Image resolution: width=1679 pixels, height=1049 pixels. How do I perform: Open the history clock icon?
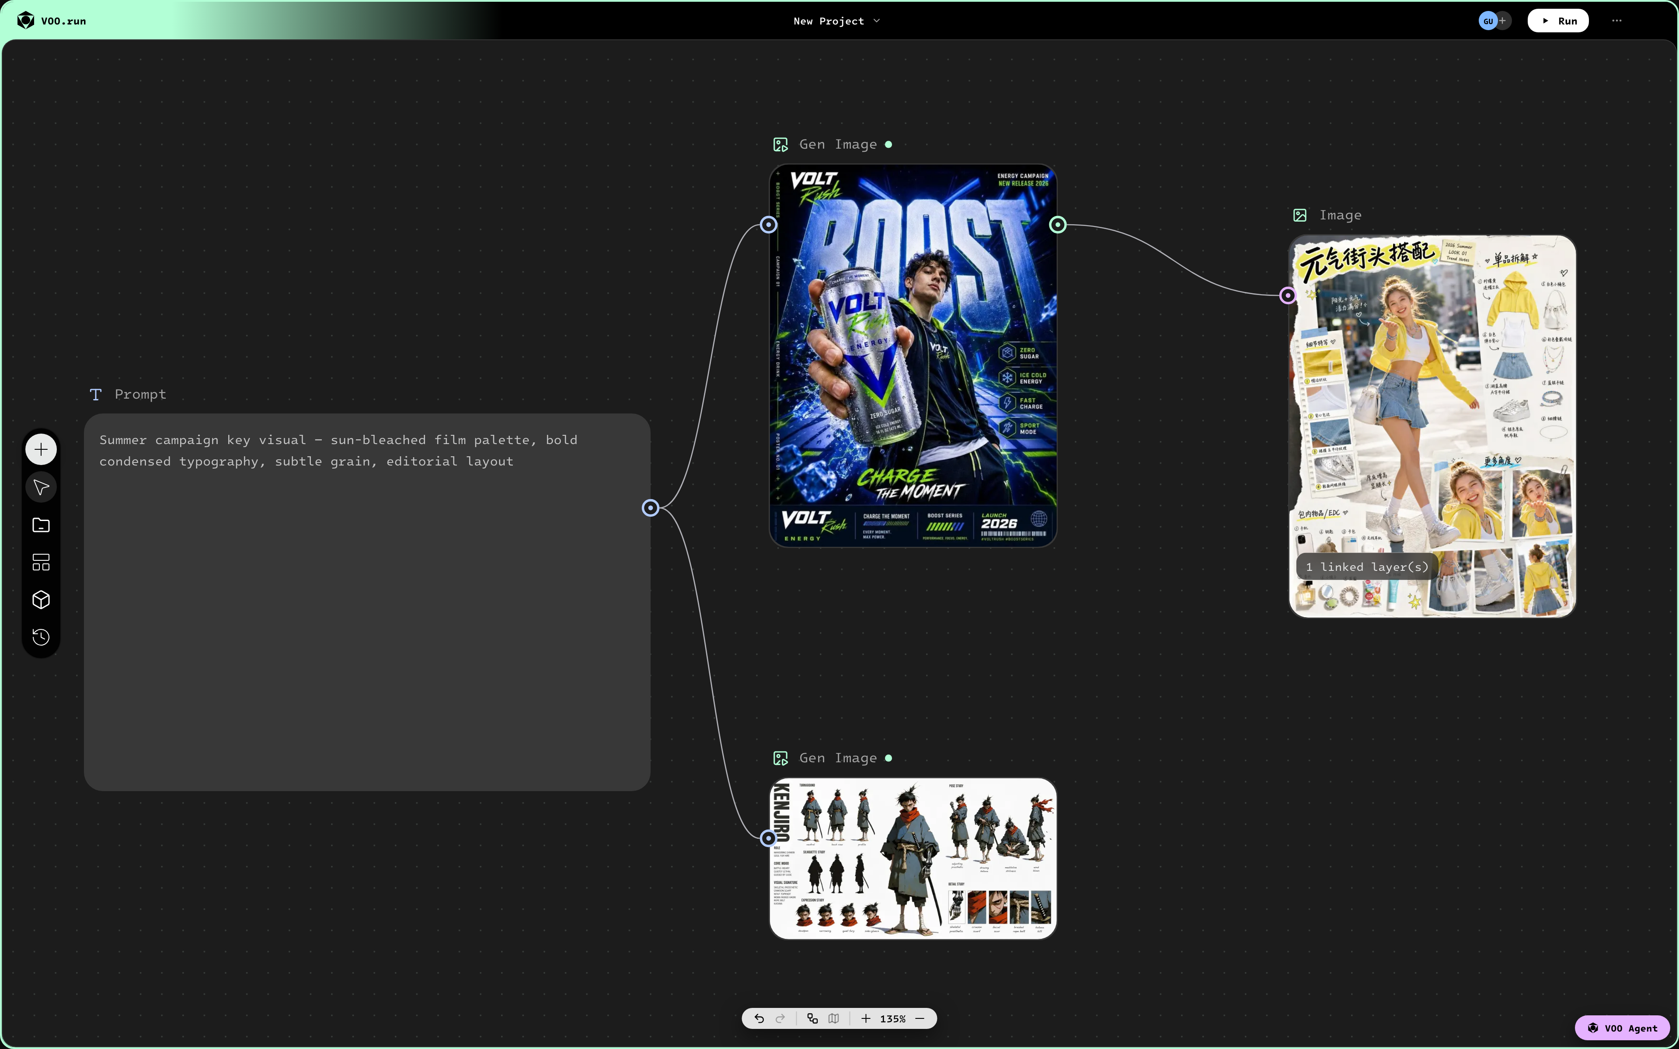click(41, 637)
